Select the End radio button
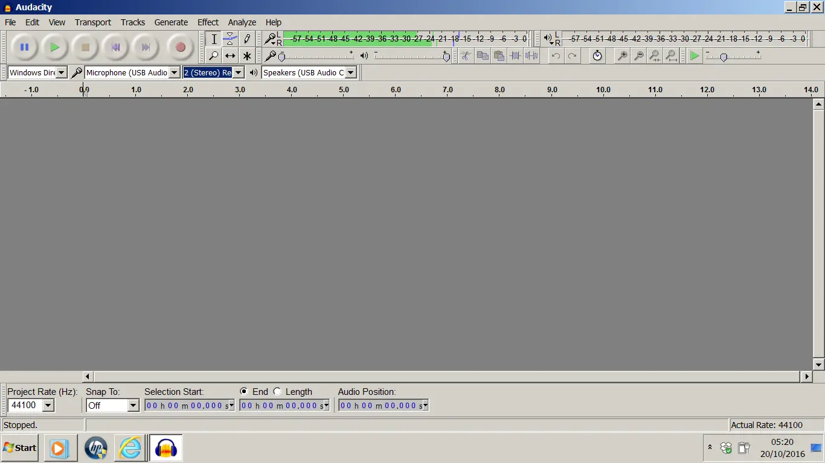The width and height of the screenshot is (825, 463). (244, 391)
